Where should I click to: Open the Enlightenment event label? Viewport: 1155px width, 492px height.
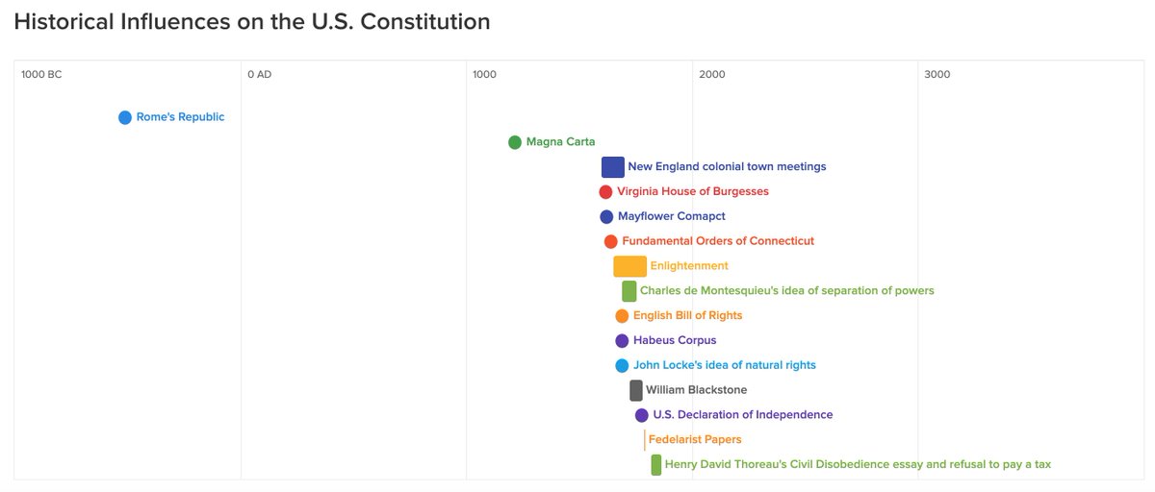point(689,266)
